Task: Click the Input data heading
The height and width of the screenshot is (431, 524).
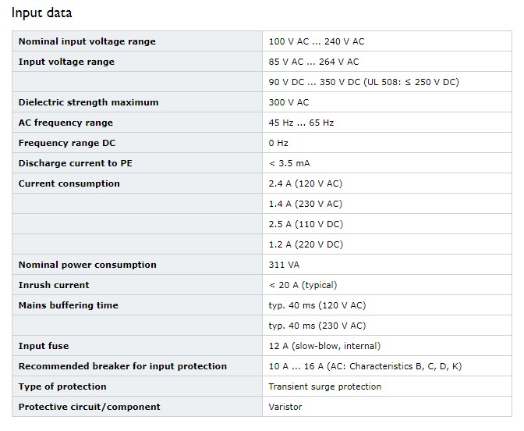Action: (x=42, y=13)
